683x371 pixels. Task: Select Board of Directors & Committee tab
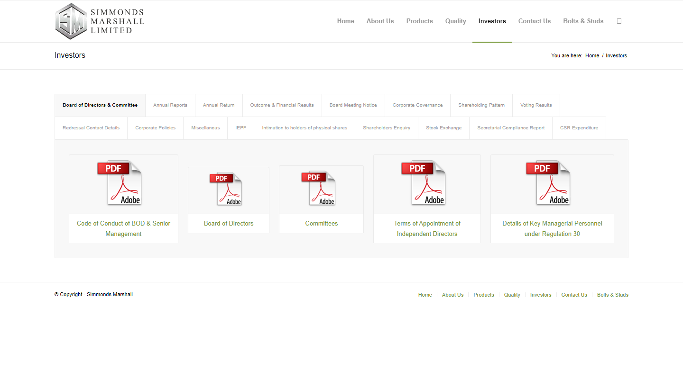(100, 105)
